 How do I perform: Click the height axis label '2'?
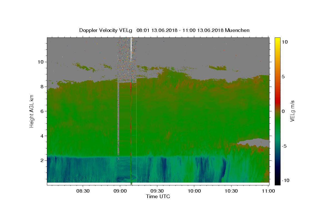42,160
